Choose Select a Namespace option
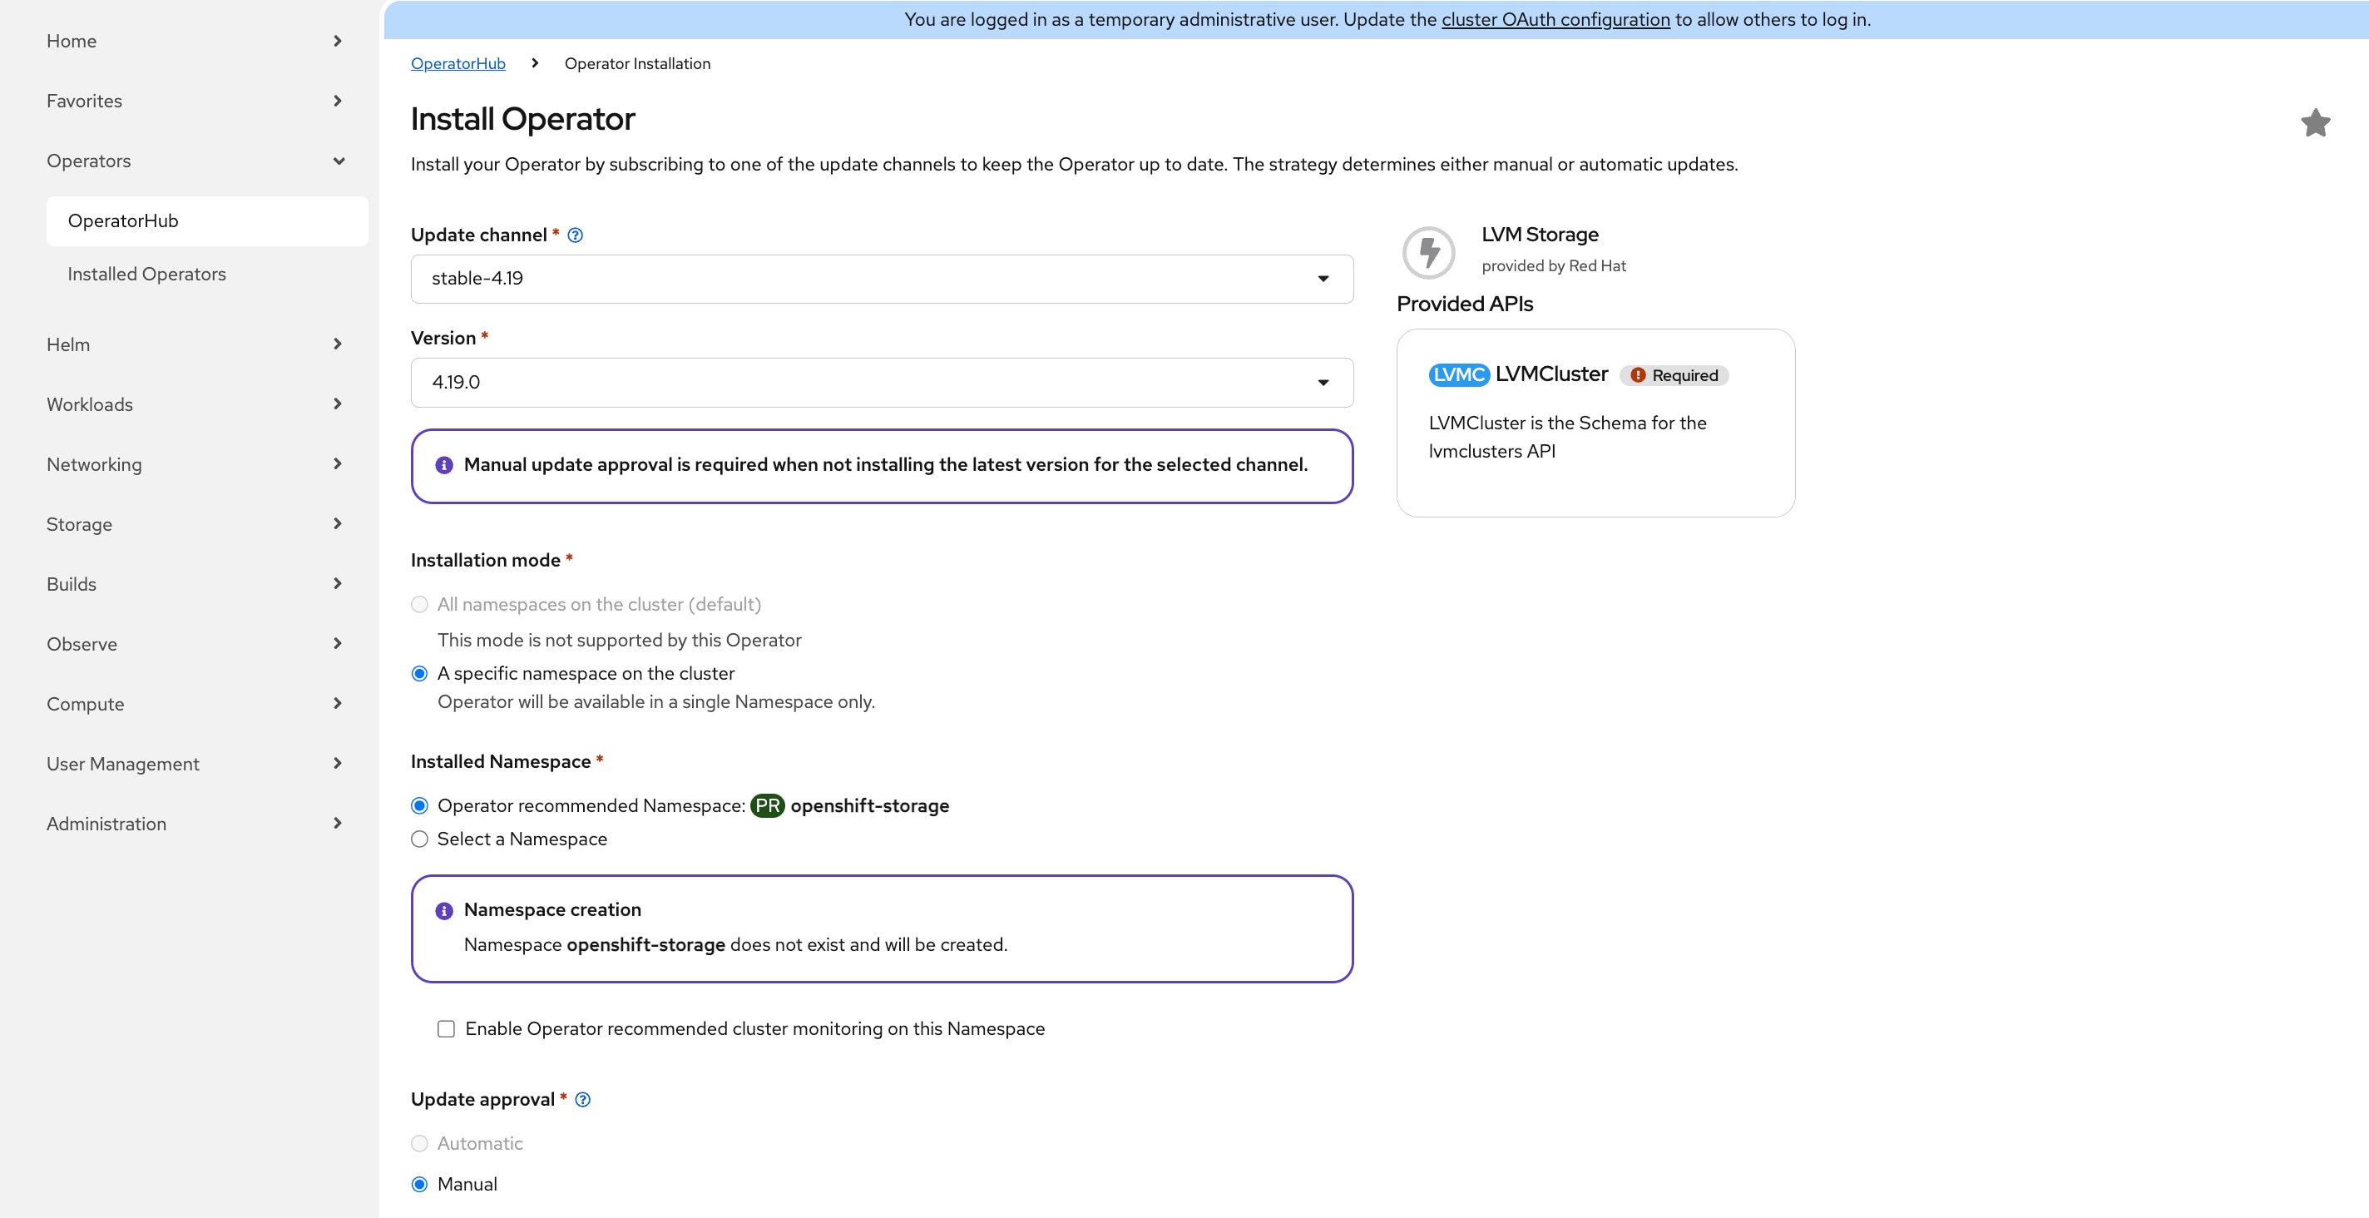Image resolution: width=2369 pixels, height=1218 pixels. pyautogui.click(x=419, y=839)
